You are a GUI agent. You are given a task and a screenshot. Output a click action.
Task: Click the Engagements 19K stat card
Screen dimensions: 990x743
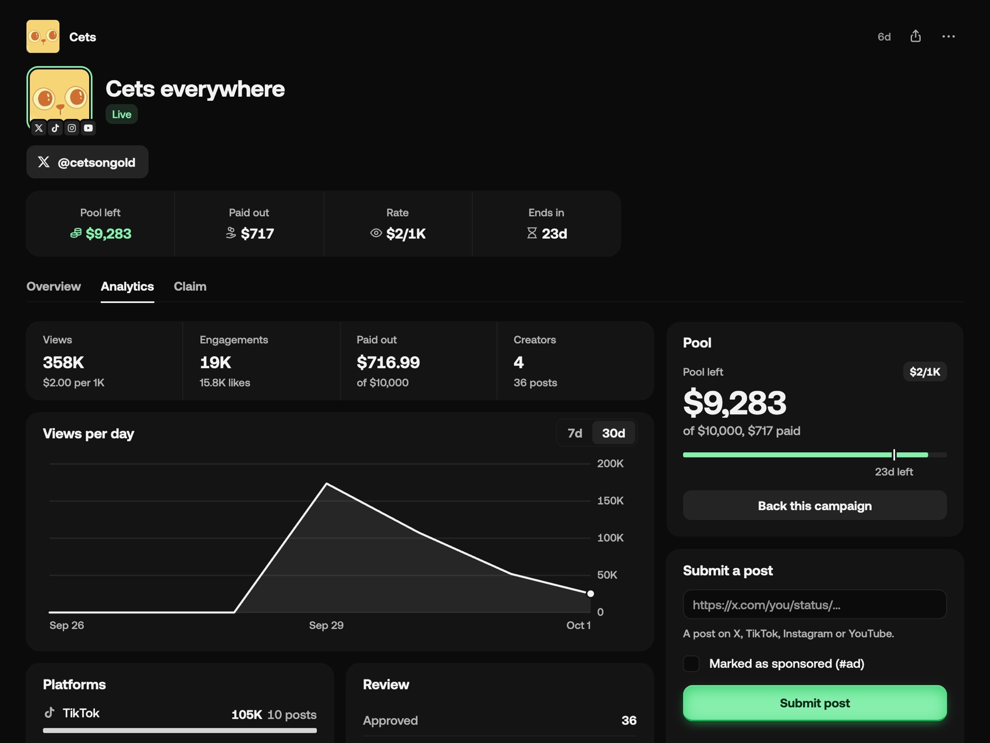click(261, 361)
